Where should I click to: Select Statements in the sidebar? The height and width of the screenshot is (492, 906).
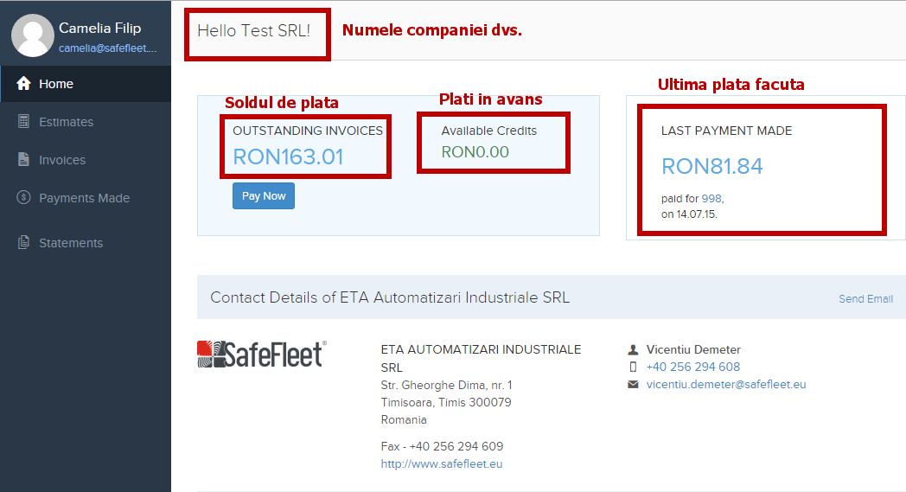coord(71,243)
